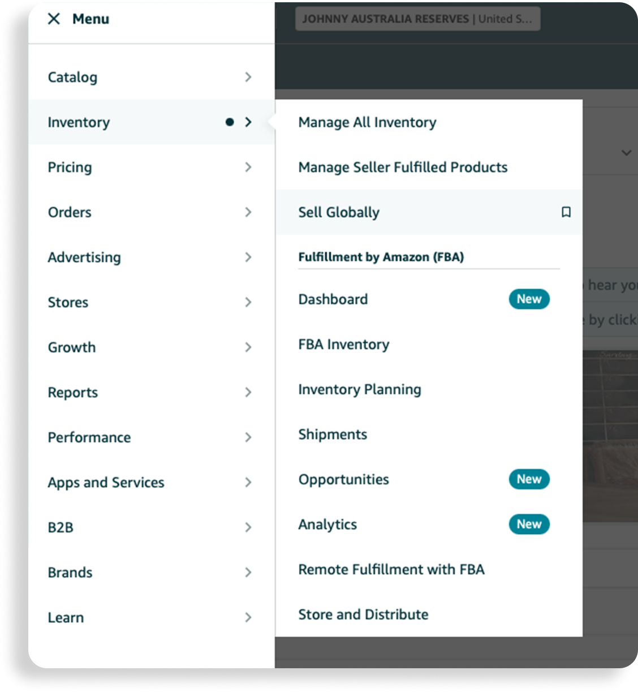Bookmark the Sell Globally menu entry
Viewport: 638px width, 692px height.
click(x=566, y=212)
